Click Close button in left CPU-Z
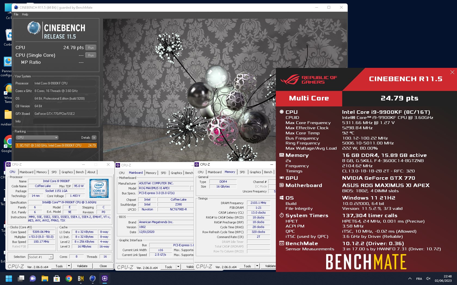This screenshot has height=285, width=457. tap(103, 266)
